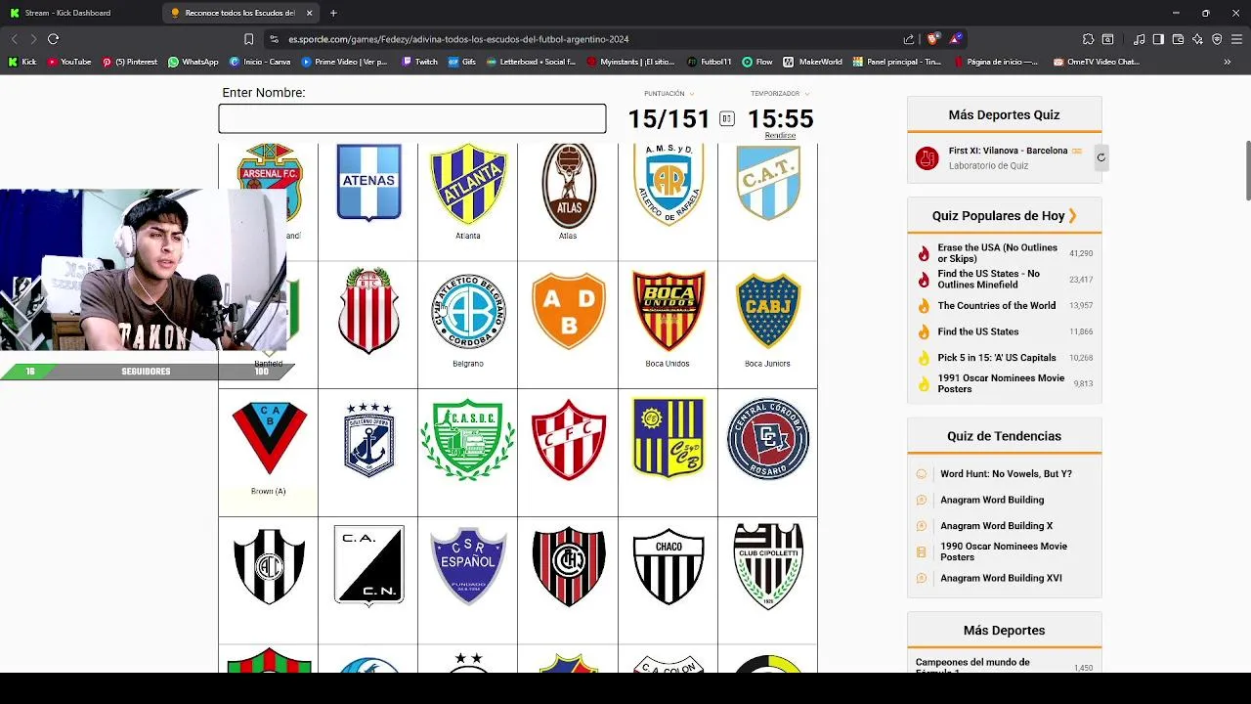
Task: Click the Club Cipolletti crest
Action: [768, 566]
